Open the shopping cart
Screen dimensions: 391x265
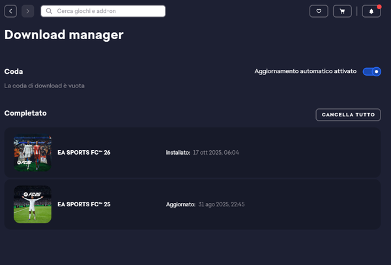[x=341, y=11]
